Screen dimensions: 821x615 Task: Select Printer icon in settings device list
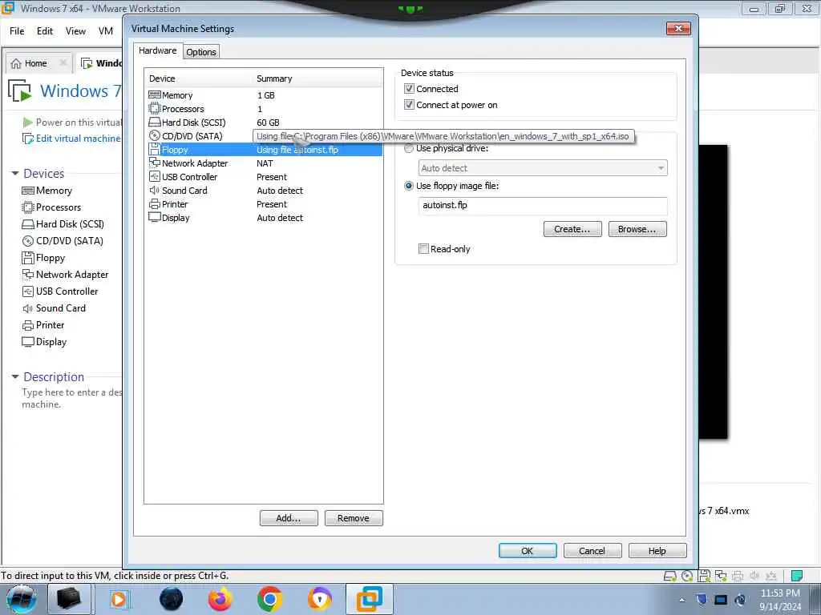pyautogui.click(x=155, y=204)
